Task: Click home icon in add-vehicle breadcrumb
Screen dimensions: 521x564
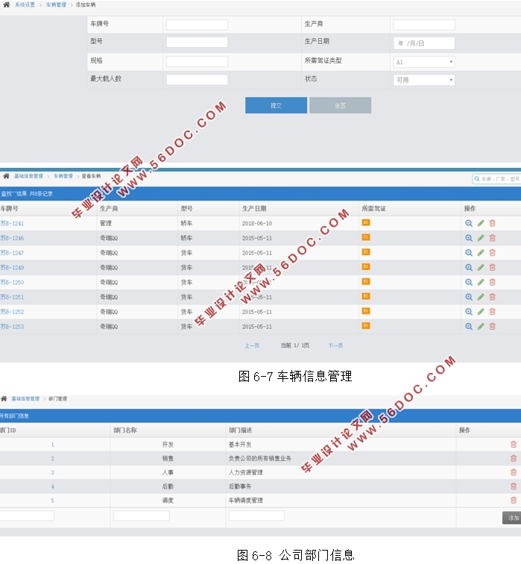Action: click(x=7, y=4)
